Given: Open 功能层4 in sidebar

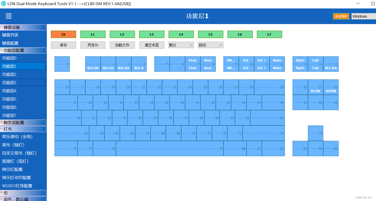Looking at the screenshot, I should point(23,91).
